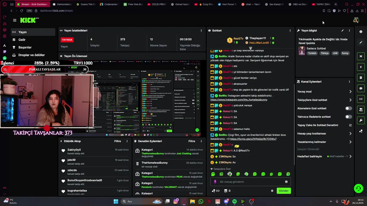Open Spotify from the taskbar
367x206 pixels.
tap(234, 201)
